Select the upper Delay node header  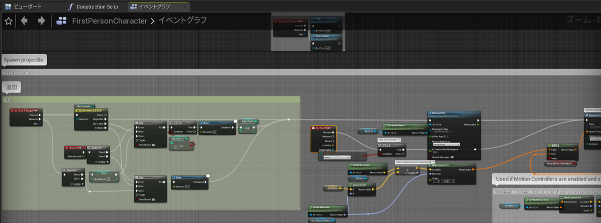point(217,123)
